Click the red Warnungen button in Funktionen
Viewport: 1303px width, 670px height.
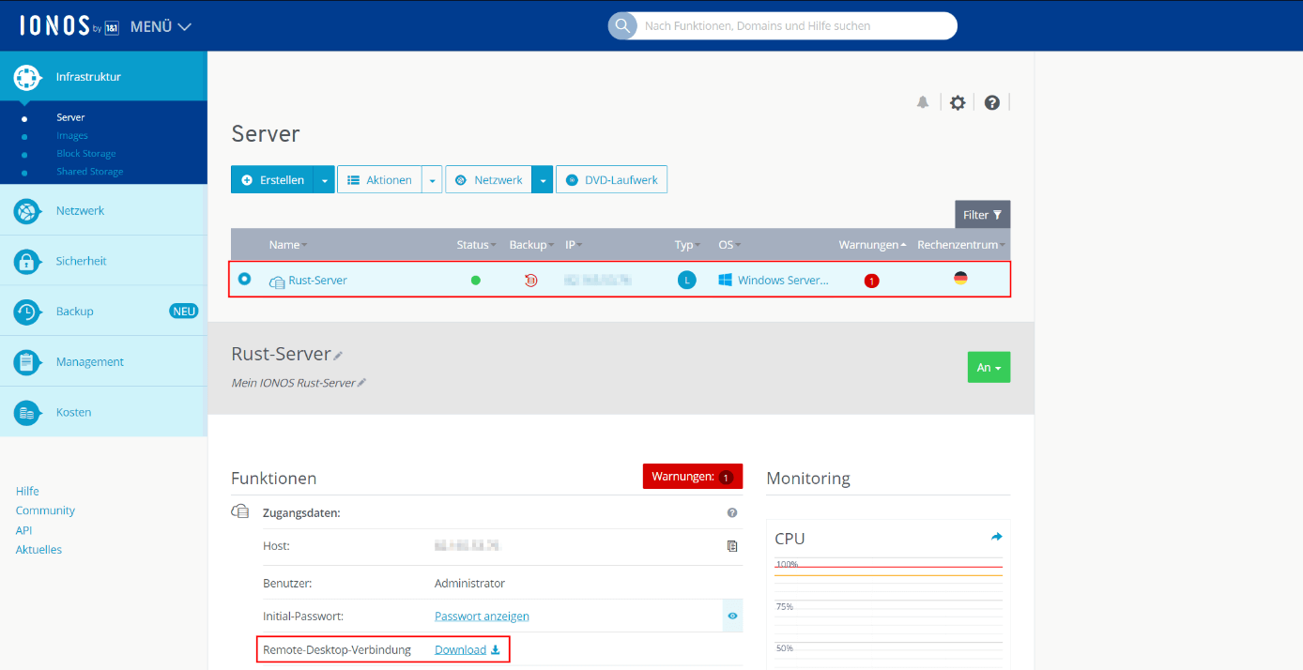[693, 477]
